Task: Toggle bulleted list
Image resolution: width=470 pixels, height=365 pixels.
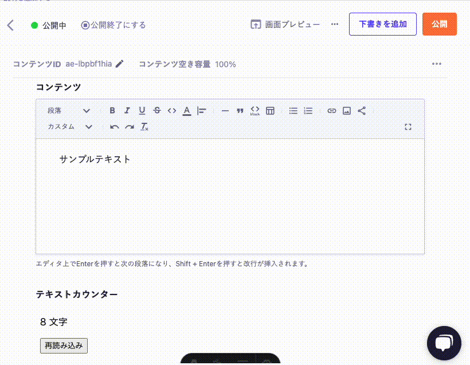Action: click(x=293, y=111)
